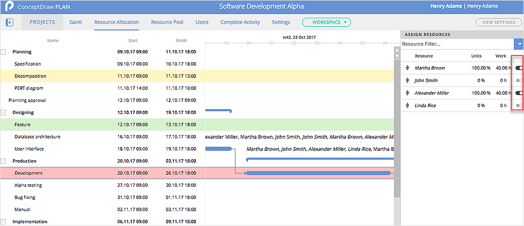Open the PROJECTS tab
This screenshot has width=524, height=226.
click(x=42, y=22)
